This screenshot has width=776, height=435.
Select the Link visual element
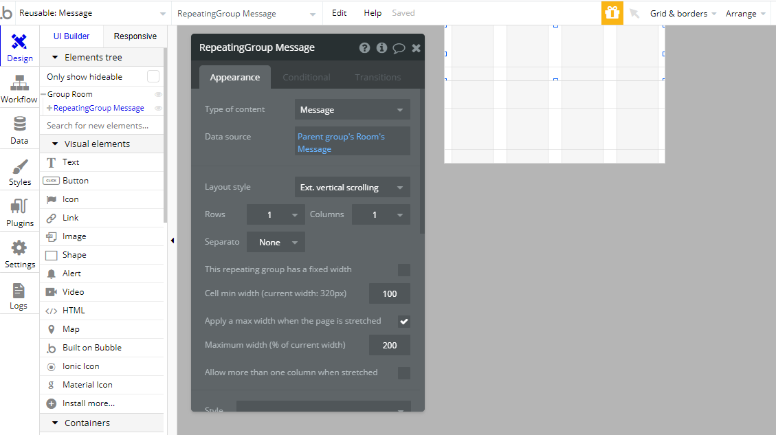point(102,218)
